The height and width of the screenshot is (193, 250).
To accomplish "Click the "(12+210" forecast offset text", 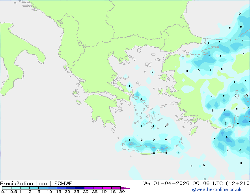I will [x=238, y=184].
